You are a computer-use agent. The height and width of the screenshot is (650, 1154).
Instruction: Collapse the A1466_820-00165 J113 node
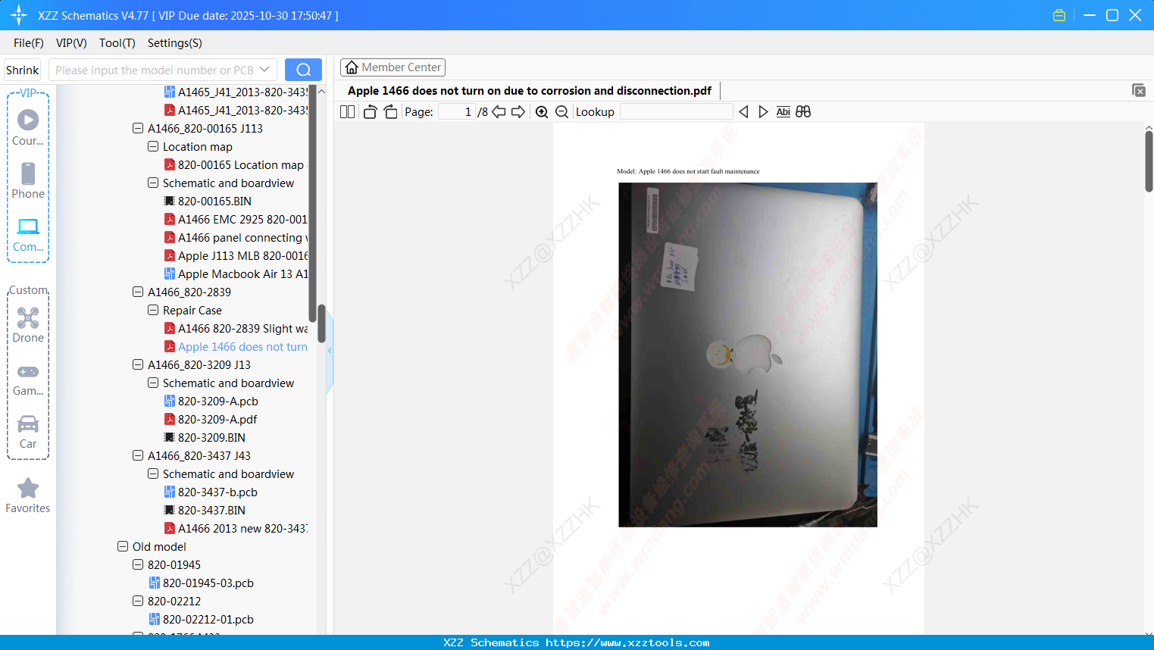(x=138, y=129)
